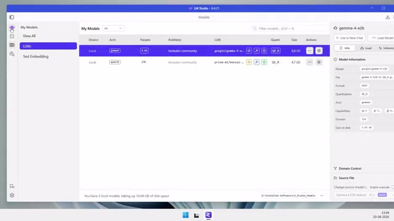Sort by the Publisher column header

[175, 40]
